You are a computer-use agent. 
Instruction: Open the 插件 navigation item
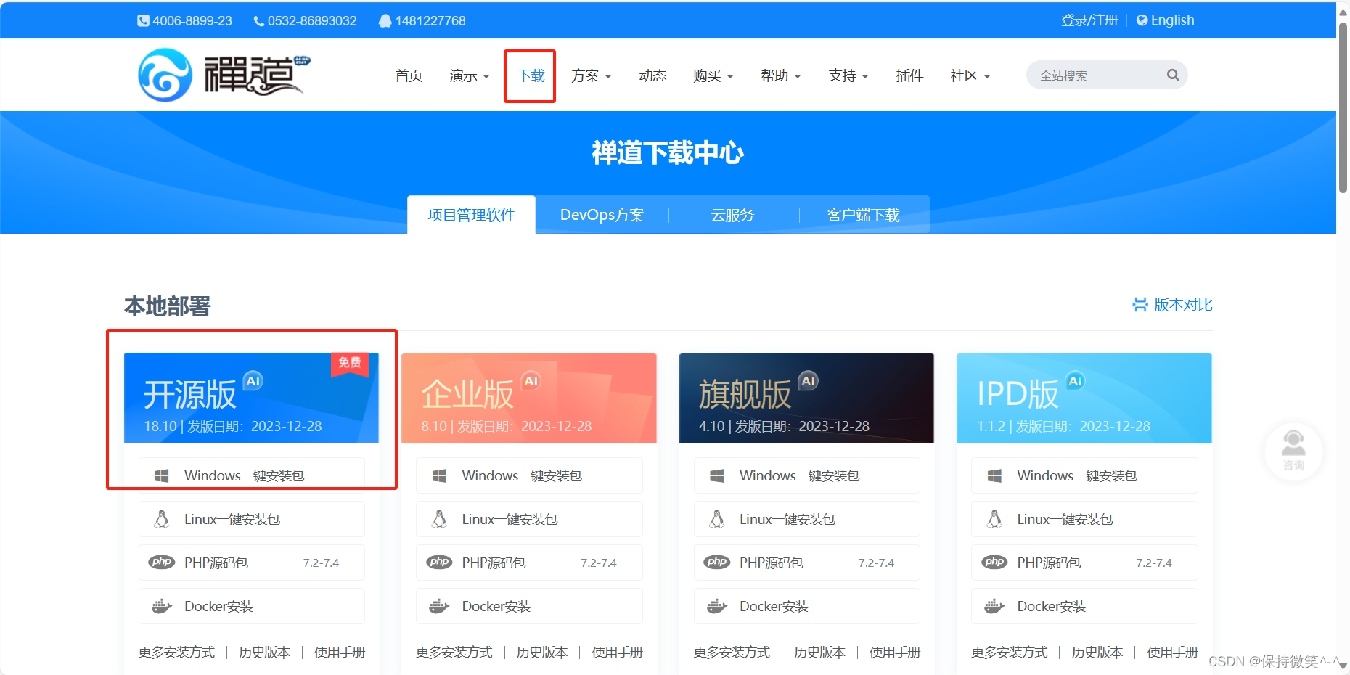pos(909,76)
